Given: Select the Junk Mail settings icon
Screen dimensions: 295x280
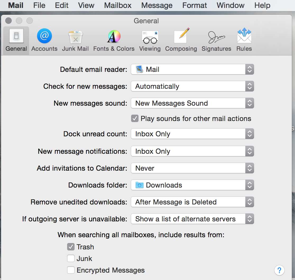Looking at the screenshot, I should tap(75, 40).
